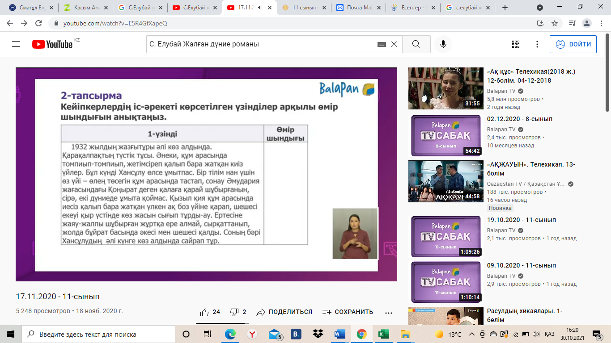Click the 5 248 просмотров view count
The height and width of the screenshot is (343, 611).
coord(42,311)
